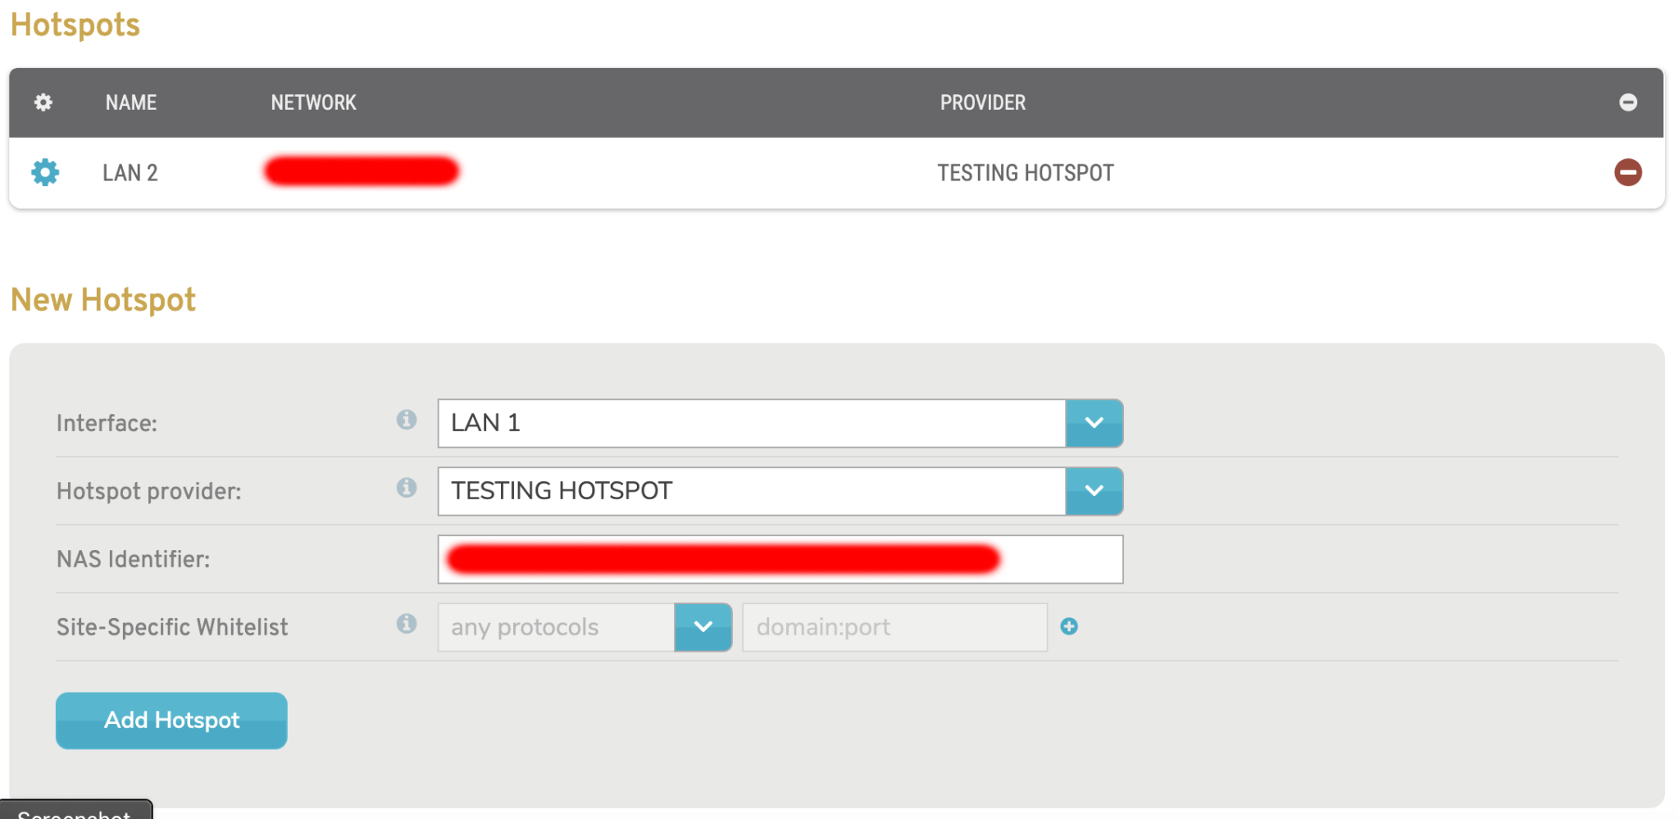Click the info icon for Site-Specific Whitelist
The width and height of the screenshot is (1679, 819).
click(x=407, y=624)
